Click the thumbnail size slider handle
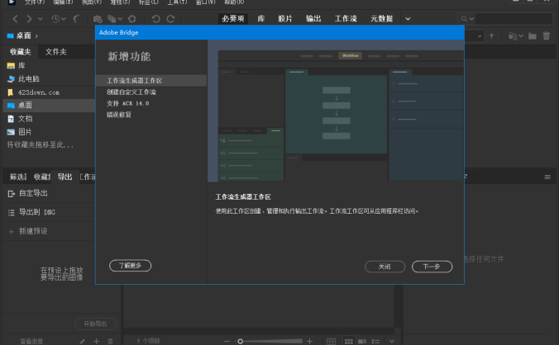The image size is (559, 345). coord(241,342)
